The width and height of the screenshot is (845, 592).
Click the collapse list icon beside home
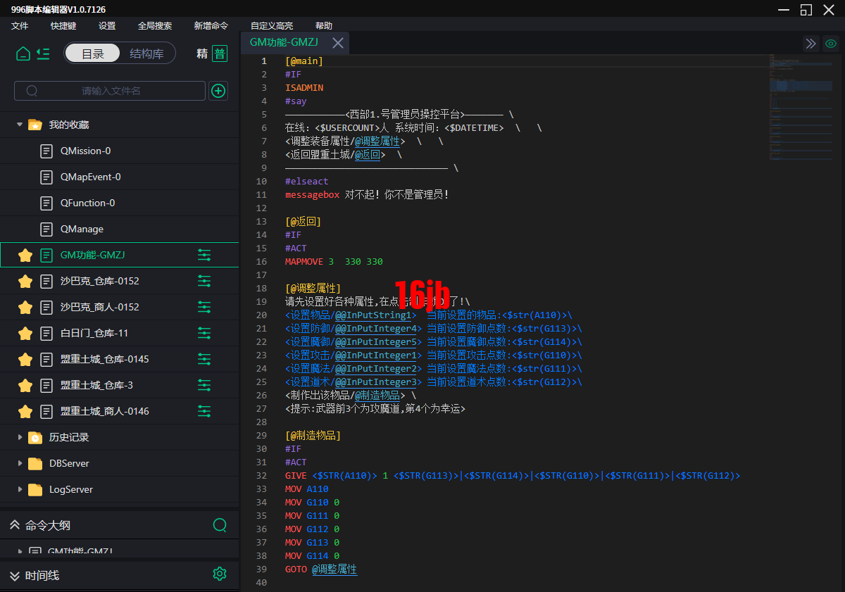(x=43, y=53)
